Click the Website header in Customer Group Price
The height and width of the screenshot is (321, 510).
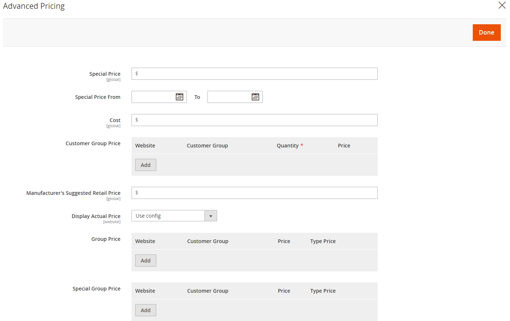click(145, 146)
